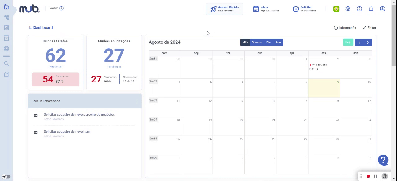This screenshot has height=181, width=397.
Task: Expand the 'mais +3' events link
Action: point(314,69)
